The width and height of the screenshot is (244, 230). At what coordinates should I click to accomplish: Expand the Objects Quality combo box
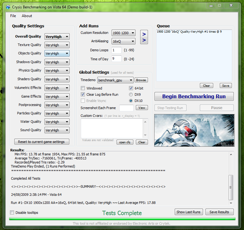[57, 53]
